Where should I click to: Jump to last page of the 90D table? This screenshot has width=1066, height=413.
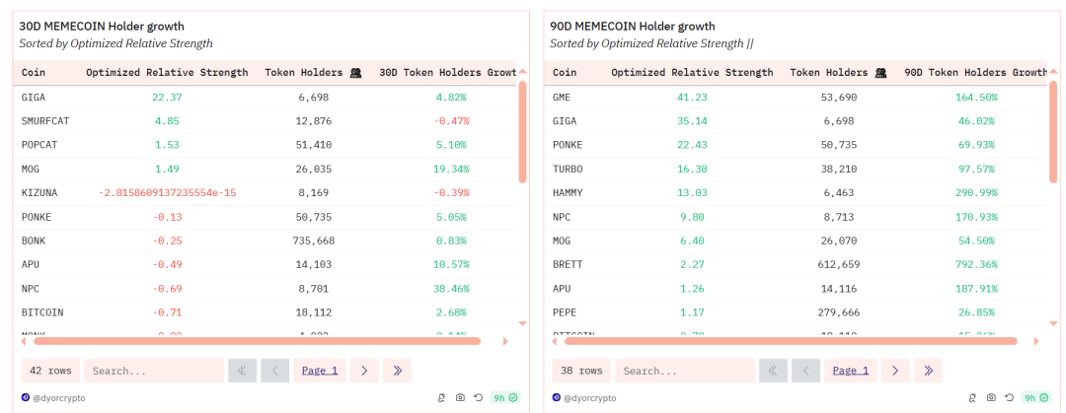click(x=928, y=371)
